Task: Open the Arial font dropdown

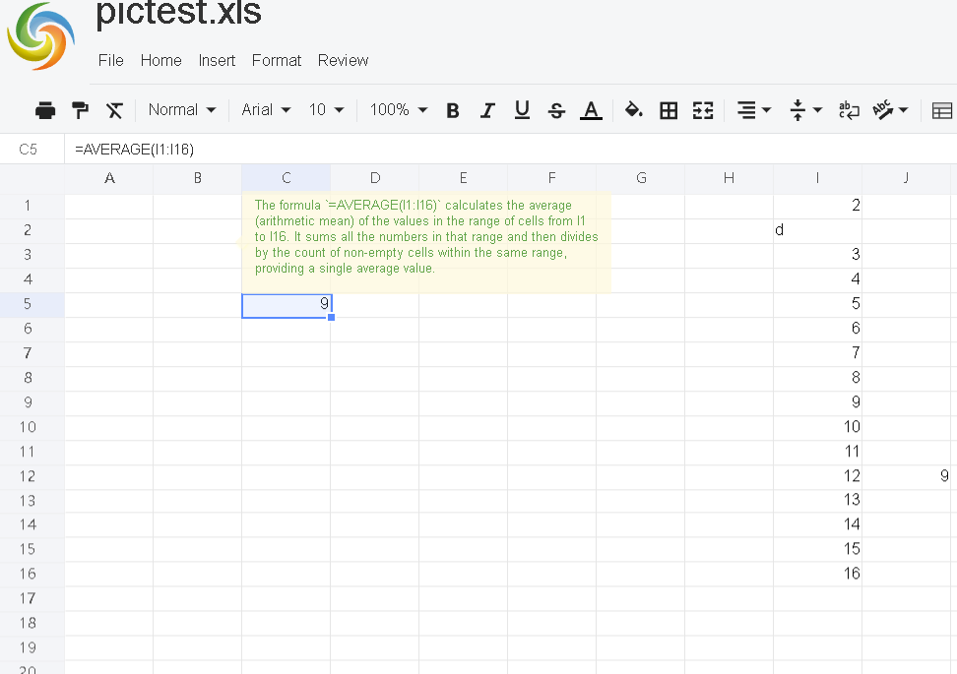Action: click(x=266, y=110)
